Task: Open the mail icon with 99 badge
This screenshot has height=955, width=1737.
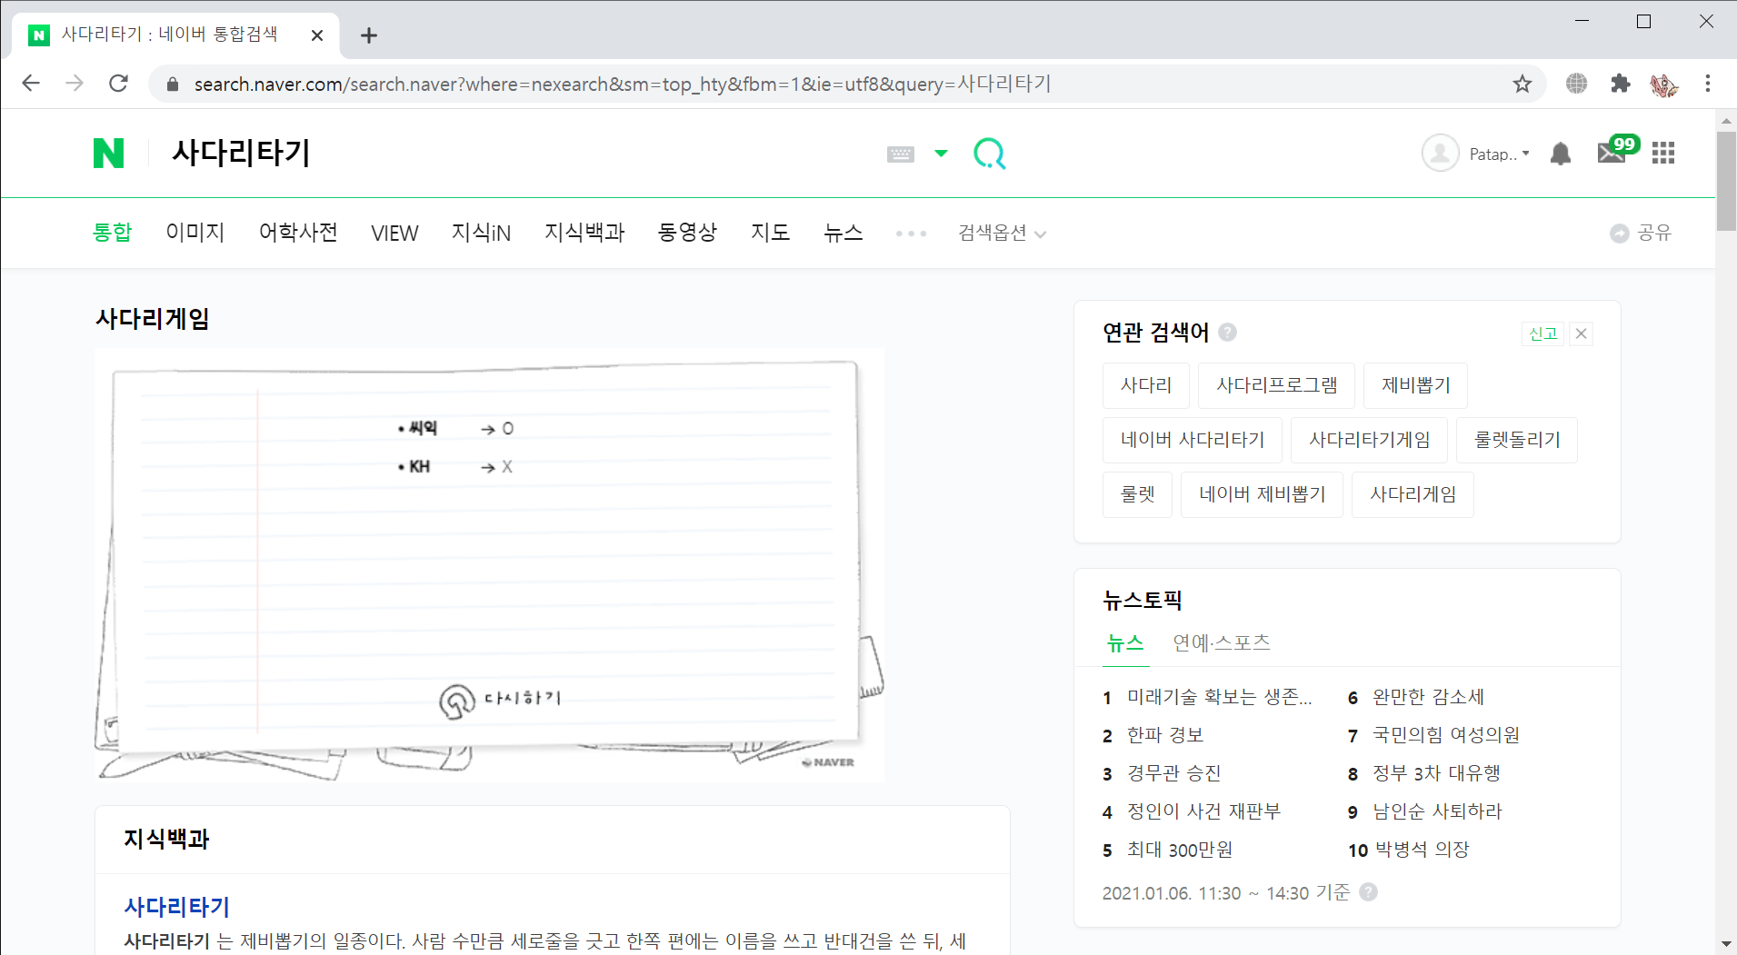Action: (x=1617, y=150)
